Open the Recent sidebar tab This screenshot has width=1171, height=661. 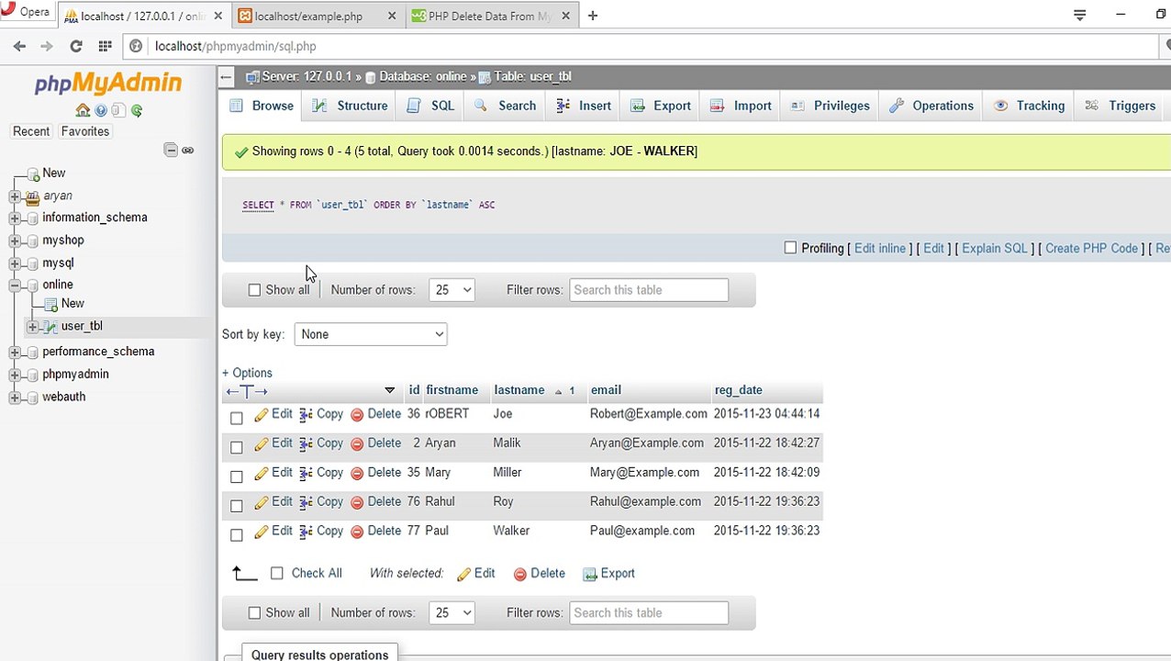pyautogui.click(x=31, y=131)
